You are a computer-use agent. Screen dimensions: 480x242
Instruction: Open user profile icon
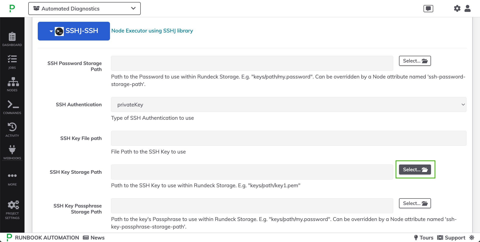(467, 8)
